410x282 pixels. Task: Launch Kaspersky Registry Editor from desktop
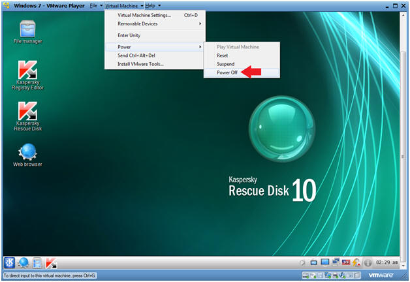click(x=27, y=75)
